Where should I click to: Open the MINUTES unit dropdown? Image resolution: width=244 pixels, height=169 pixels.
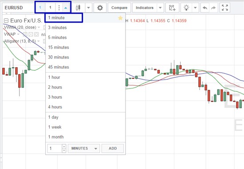[x=84, y=148]
